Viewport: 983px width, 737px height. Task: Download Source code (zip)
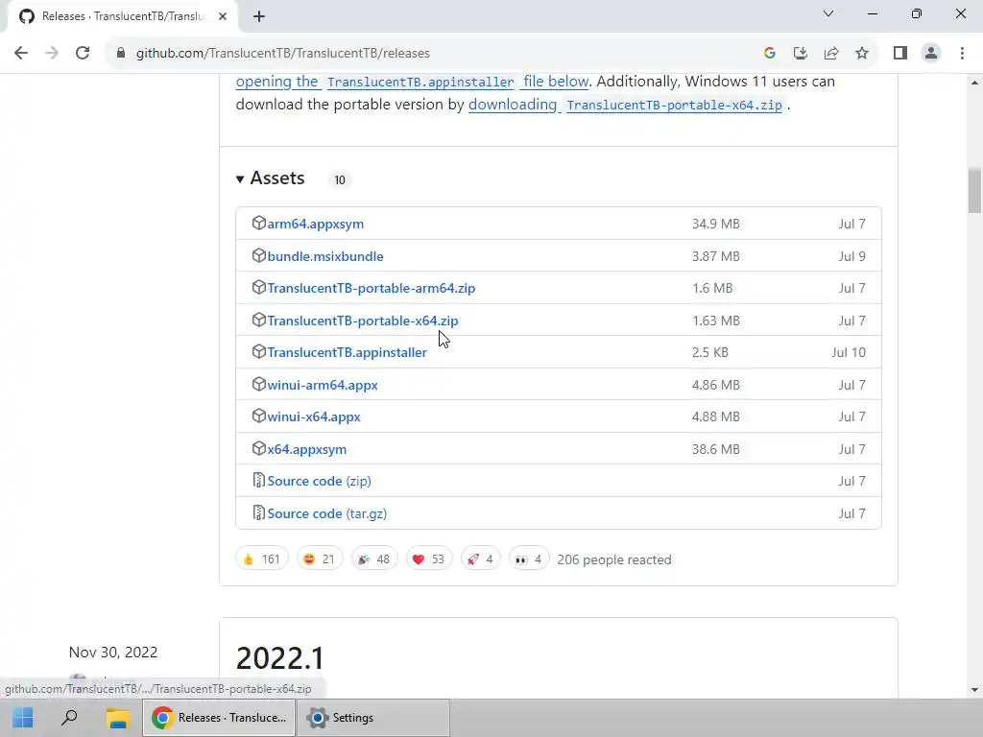[x=319, y=482]
